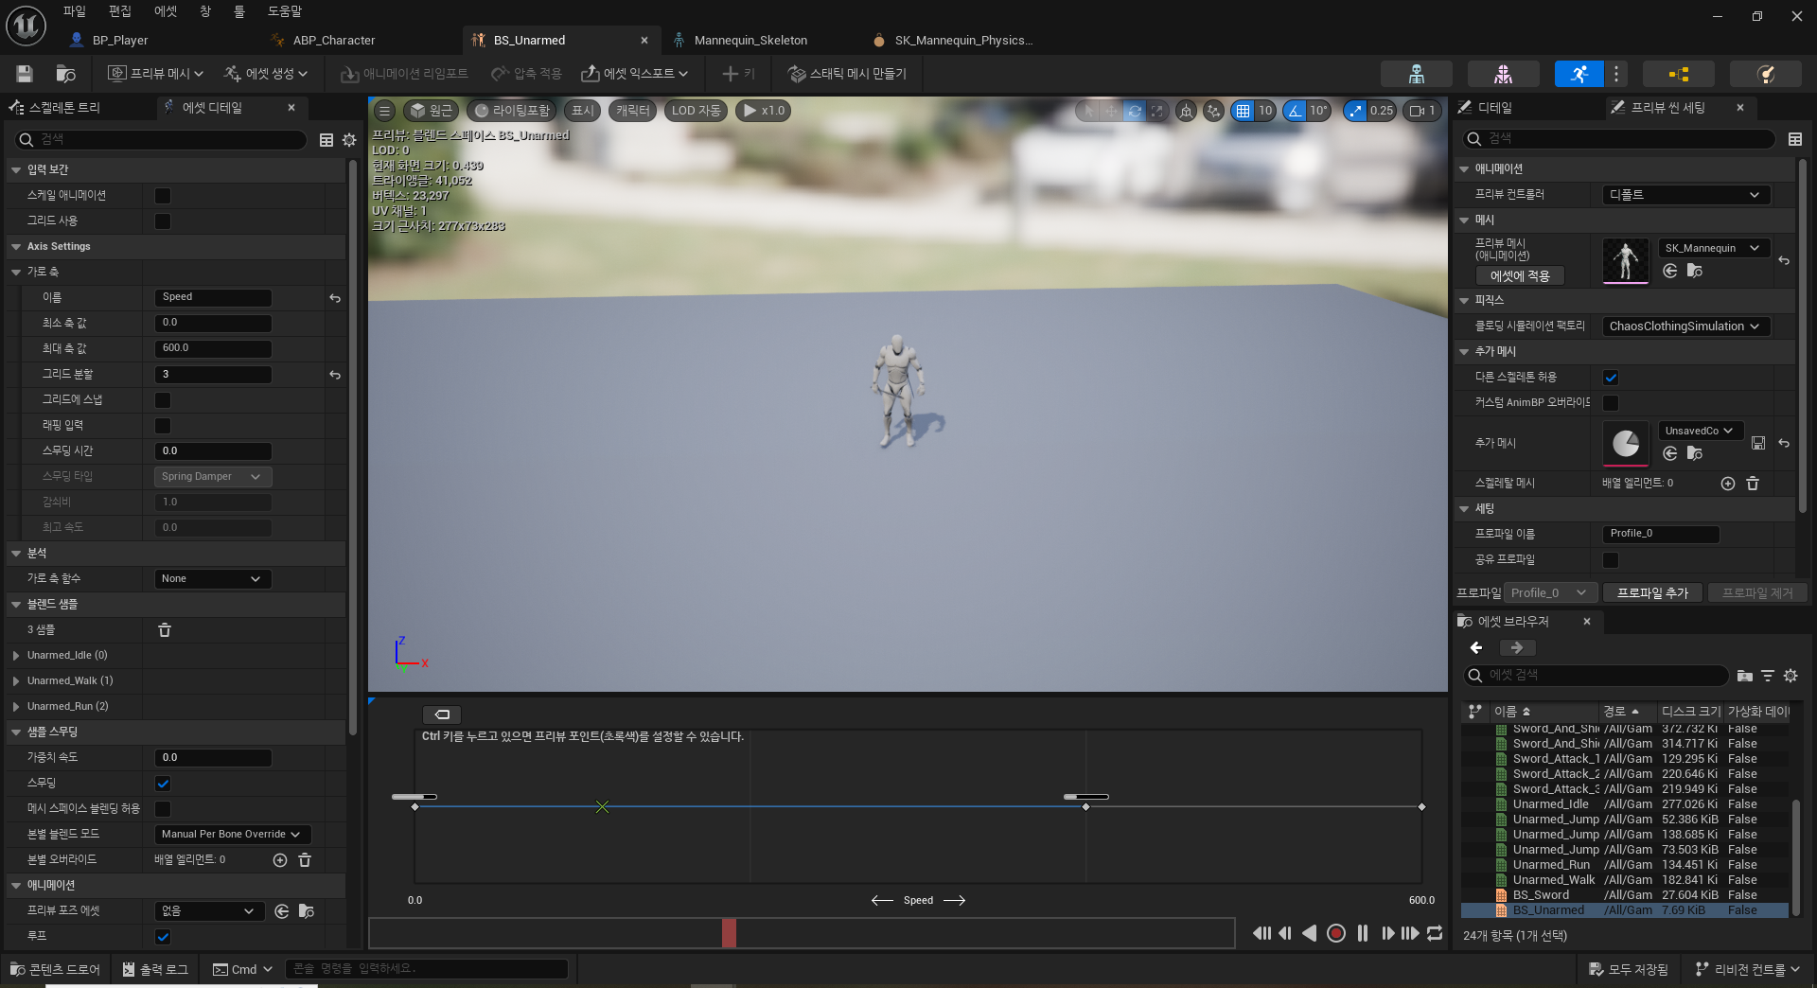This screenshot has width=1817, height=988.
Task: Open the viewport hamburger options menu
Action: tap(385, 111)
